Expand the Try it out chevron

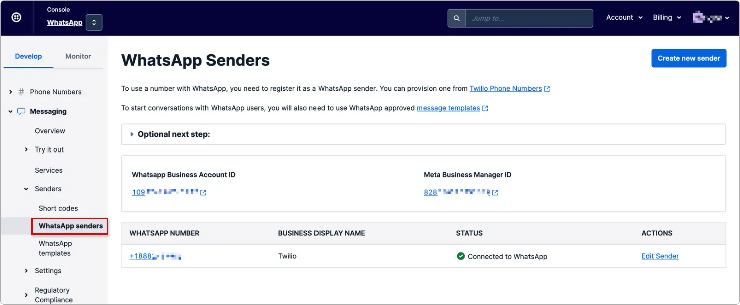26,149
